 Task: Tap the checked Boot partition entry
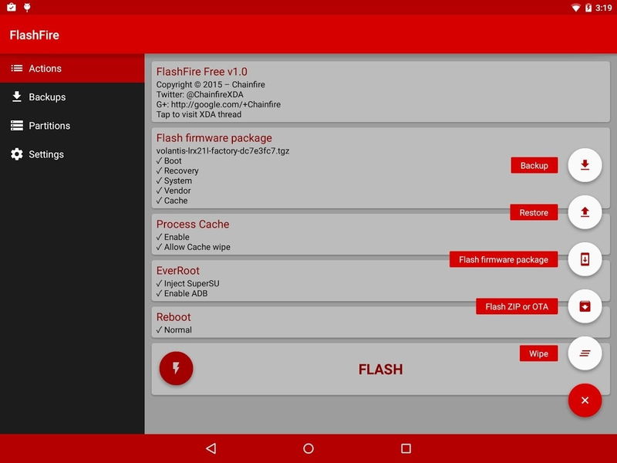pyautogui.click(x=169, y=161)
